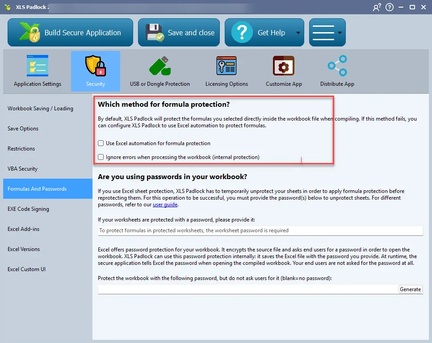Image resolution: width=432 pixels, height=343 pixels.
Task: Click the worksheet password input field
Action: click(260, 230)
